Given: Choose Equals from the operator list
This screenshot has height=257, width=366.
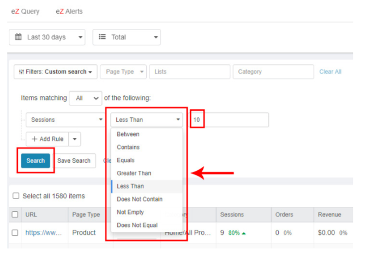Looking at the screenshot, I should 147,160.
